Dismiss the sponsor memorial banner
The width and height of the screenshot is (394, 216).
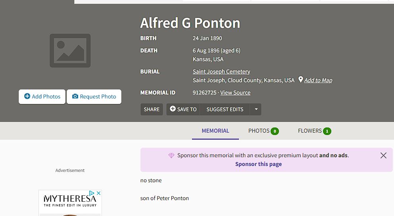(383, 155)
